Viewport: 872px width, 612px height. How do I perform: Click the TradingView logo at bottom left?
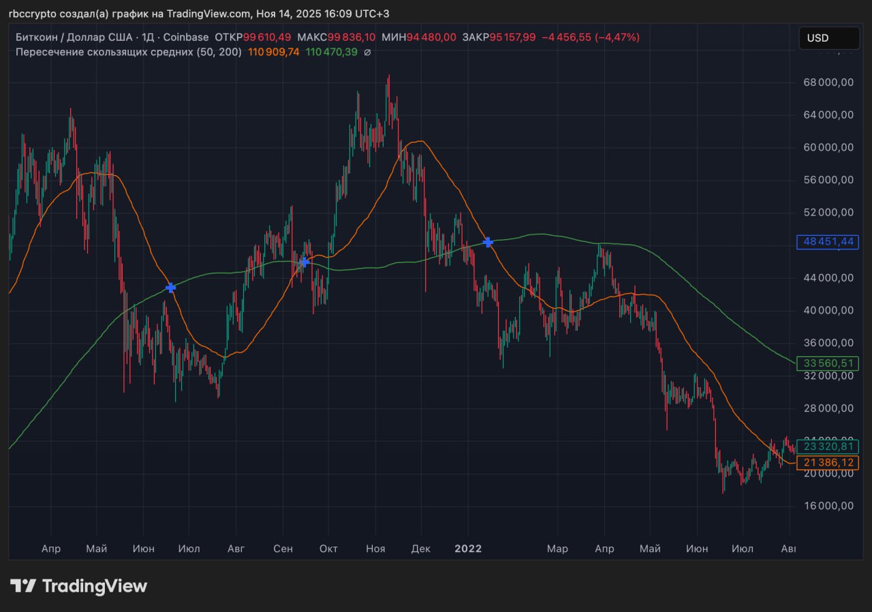click(78, 586)
